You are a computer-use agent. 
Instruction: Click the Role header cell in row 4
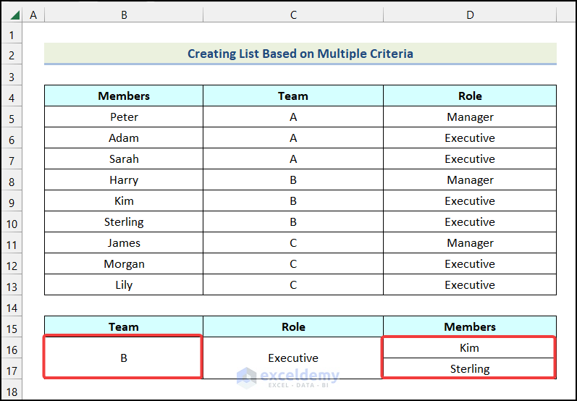pyautogui.click(x=470, y=96)
